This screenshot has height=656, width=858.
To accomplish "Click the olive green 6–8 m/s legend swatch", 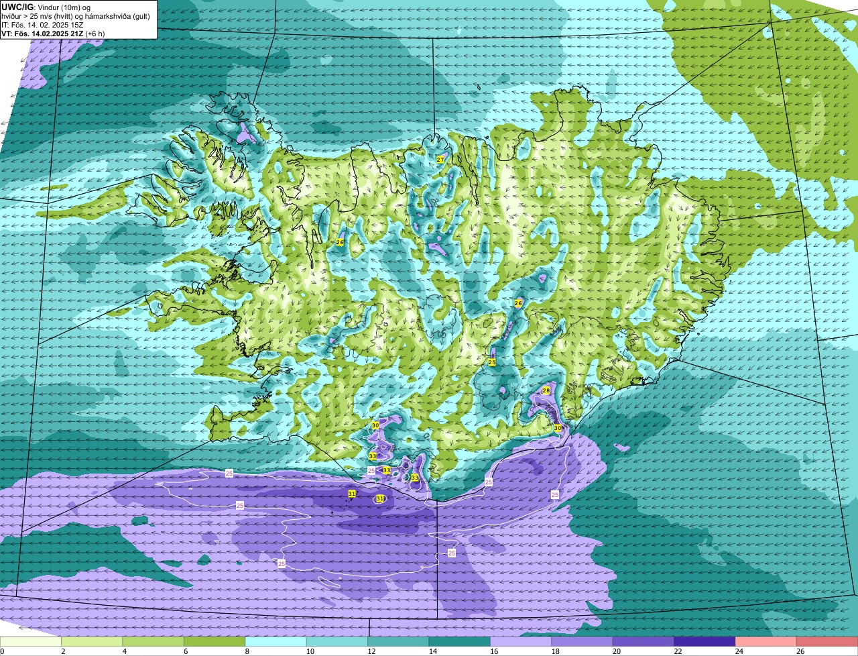I will tap(214, 641).
